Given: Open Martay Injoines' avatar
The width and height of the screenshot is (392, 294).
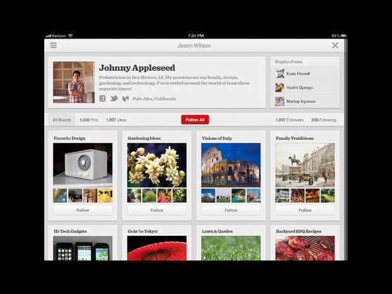Looking at the screenshot, I should click(x=279, y=102).
